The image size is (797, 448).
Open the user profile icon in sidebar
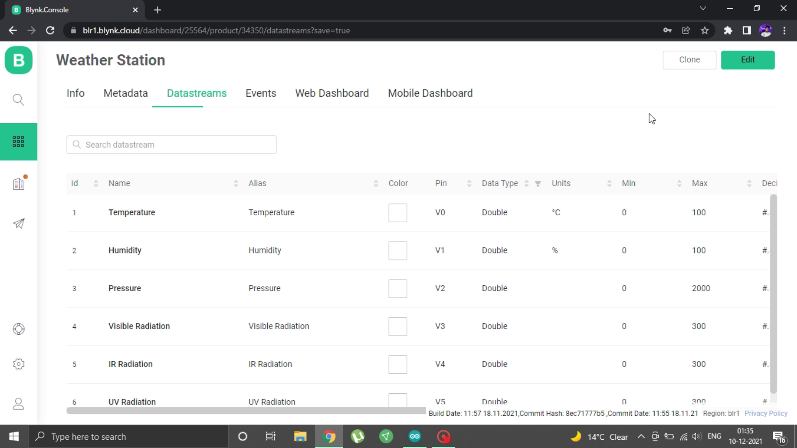tap(18, 404)
